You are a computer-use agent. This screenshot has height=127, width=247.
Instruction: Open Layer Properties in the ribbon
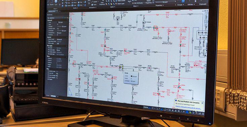102,4
